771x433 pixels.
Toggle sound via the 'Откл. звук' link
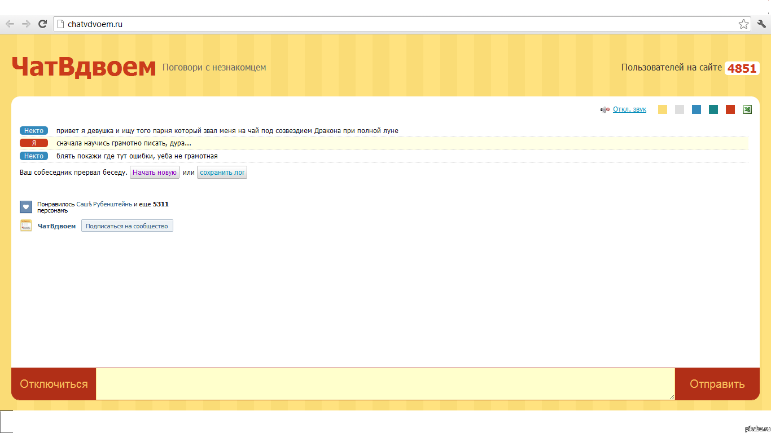pos(629,109)
